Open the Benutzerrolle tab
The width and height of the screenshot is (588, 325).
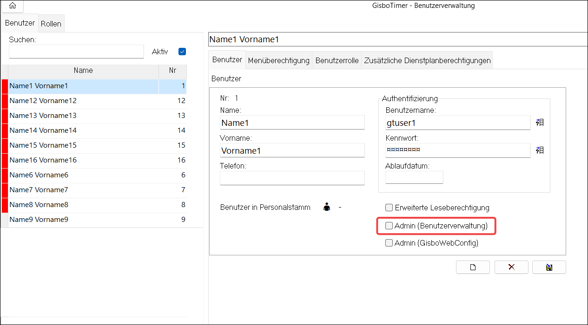pyautogui.click(x=337, y=60)
